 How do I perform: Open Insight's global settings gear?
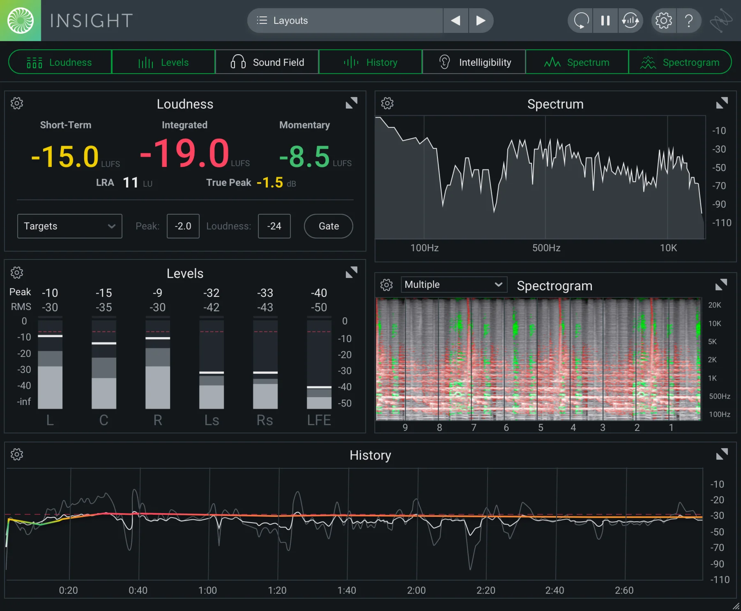pyautogui.click(x=663, y=20)
